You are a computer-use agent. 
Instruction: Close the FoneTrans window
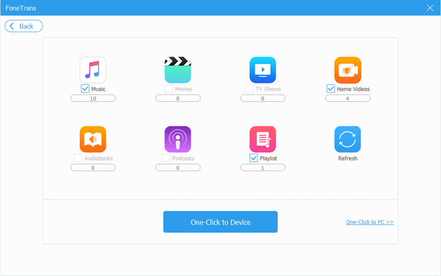click(x=429, y=8)
